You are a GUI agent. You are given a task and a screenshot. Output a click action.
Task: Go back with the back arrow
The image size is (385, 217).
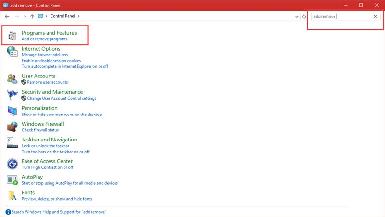tap(7, 16)
